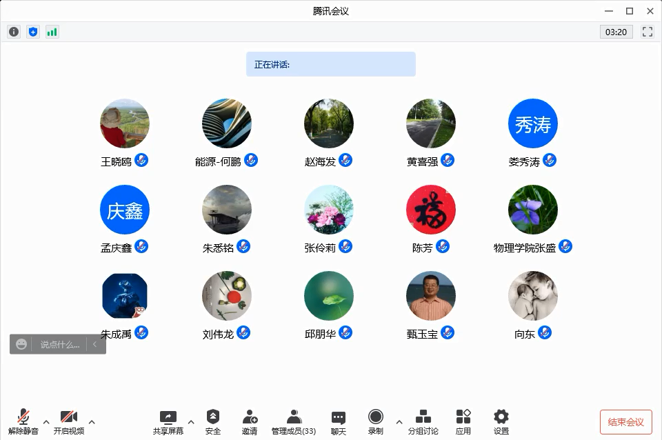Enter full screen mode
The height and width of the screenshot is (440, 662).
tap(647, 32)
